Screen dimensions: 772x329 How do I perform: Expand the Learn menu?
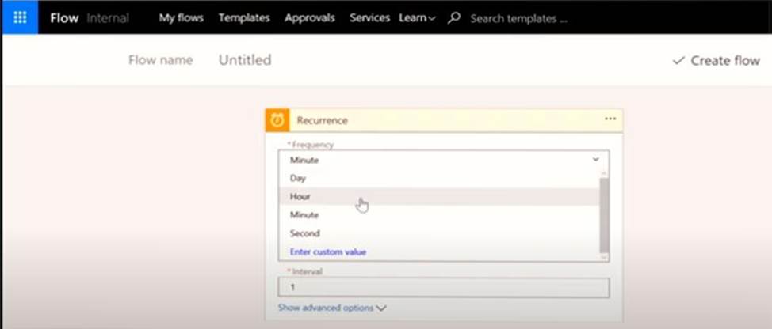click(x=417, y=18)
